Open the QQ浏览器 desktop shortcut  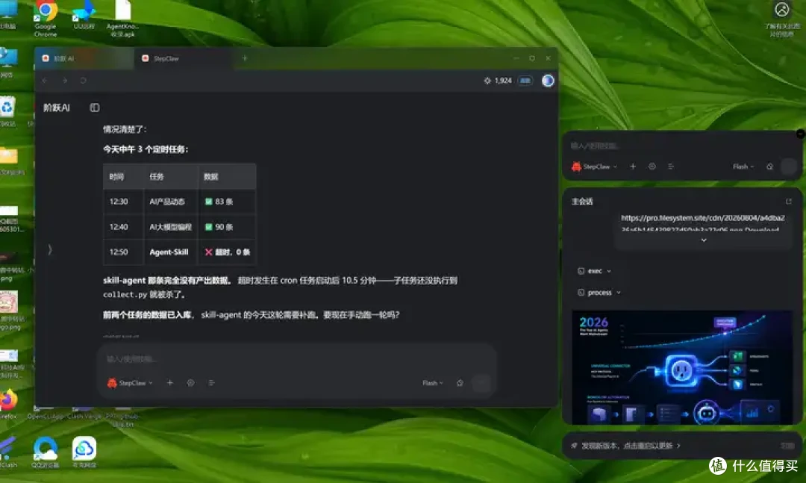pos(46,452)
